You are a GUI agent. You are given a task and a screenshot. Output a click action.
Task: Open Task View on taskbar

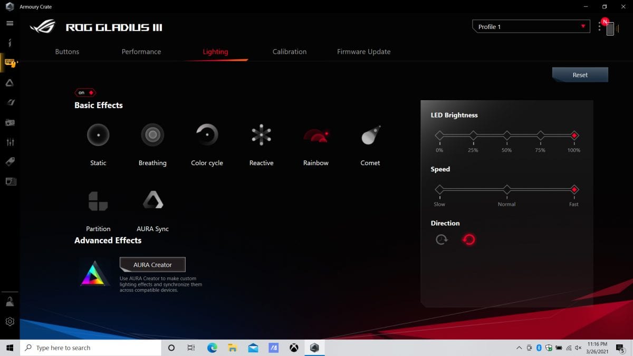coord(191,348)
